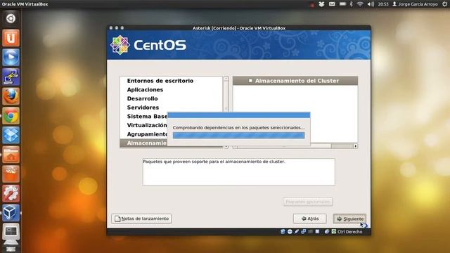The image size is (450, 253).
Task: Switch to VirtualBox cube dock icon
Action: (x=11, y=213)
